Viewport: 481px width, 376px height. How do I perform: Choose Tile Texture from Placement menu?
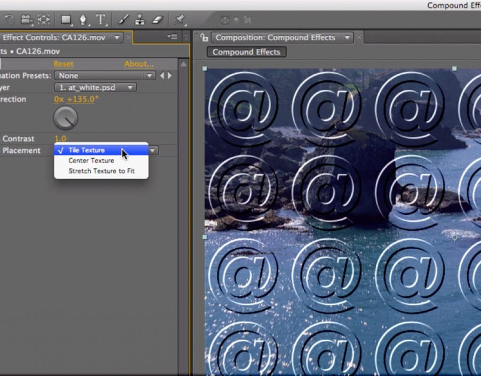[x=101, y=150]
